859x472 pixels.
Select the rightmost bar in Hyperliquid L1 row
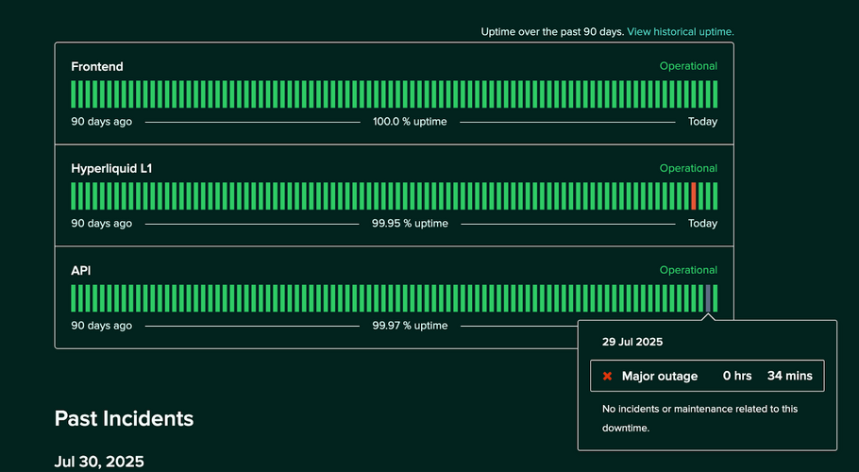pyautogui.click(x=715, y=196)
